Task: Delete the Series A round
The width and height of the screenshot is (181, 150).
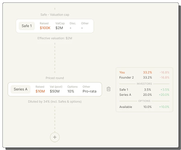Action: pos(109,89)
